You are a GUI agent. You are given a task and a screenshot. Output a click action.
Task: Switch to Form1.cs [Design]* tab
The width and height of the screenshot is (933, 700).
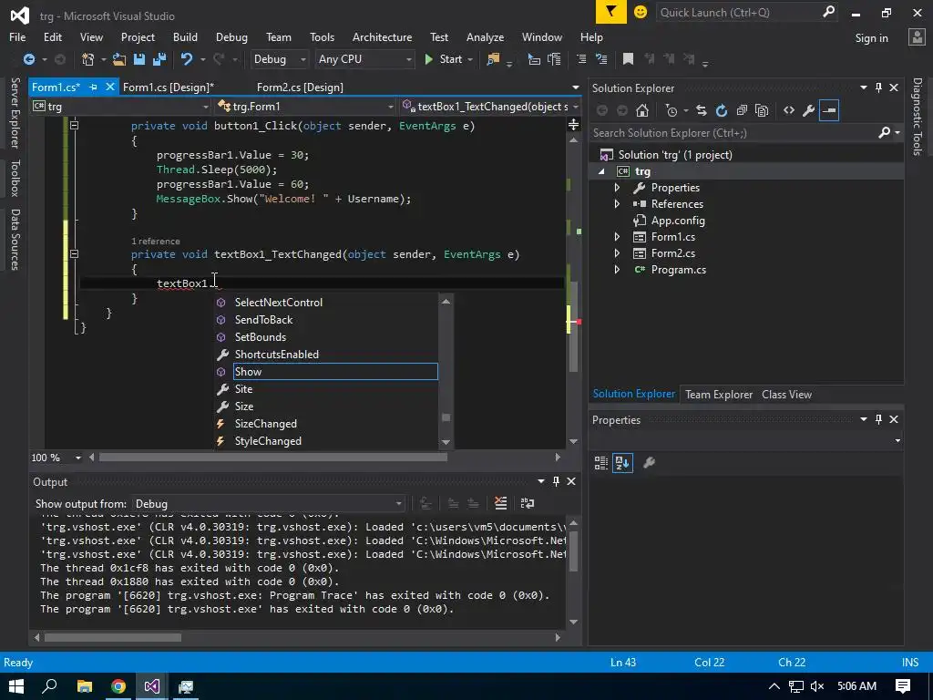[x=169, y=87]
